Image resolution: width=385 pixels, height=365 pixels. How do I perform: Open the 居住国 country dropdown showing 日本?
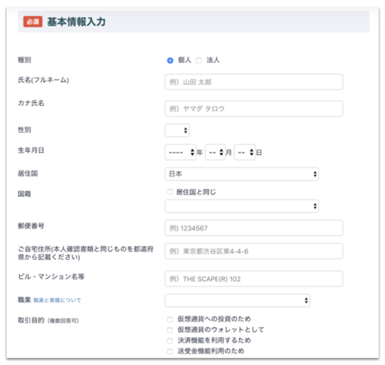(x=242, y=174)
